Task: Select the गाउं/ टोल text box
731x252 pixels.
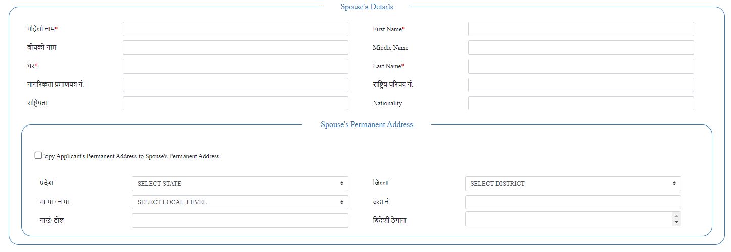Action: point(240,220)
